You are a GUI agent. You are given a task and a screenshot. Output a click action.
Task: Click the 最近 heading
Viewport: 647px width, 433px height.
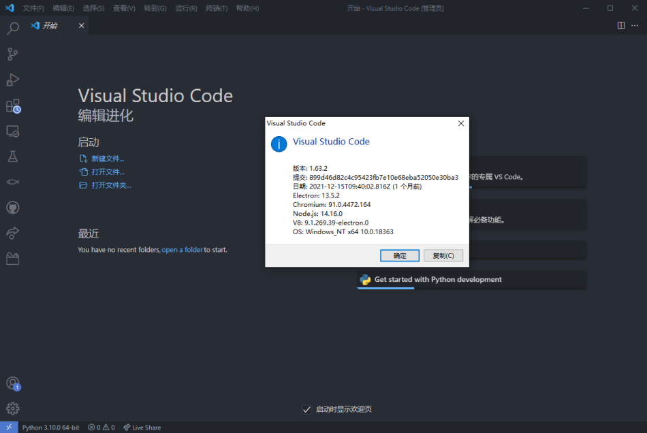[x=89, y=234]
